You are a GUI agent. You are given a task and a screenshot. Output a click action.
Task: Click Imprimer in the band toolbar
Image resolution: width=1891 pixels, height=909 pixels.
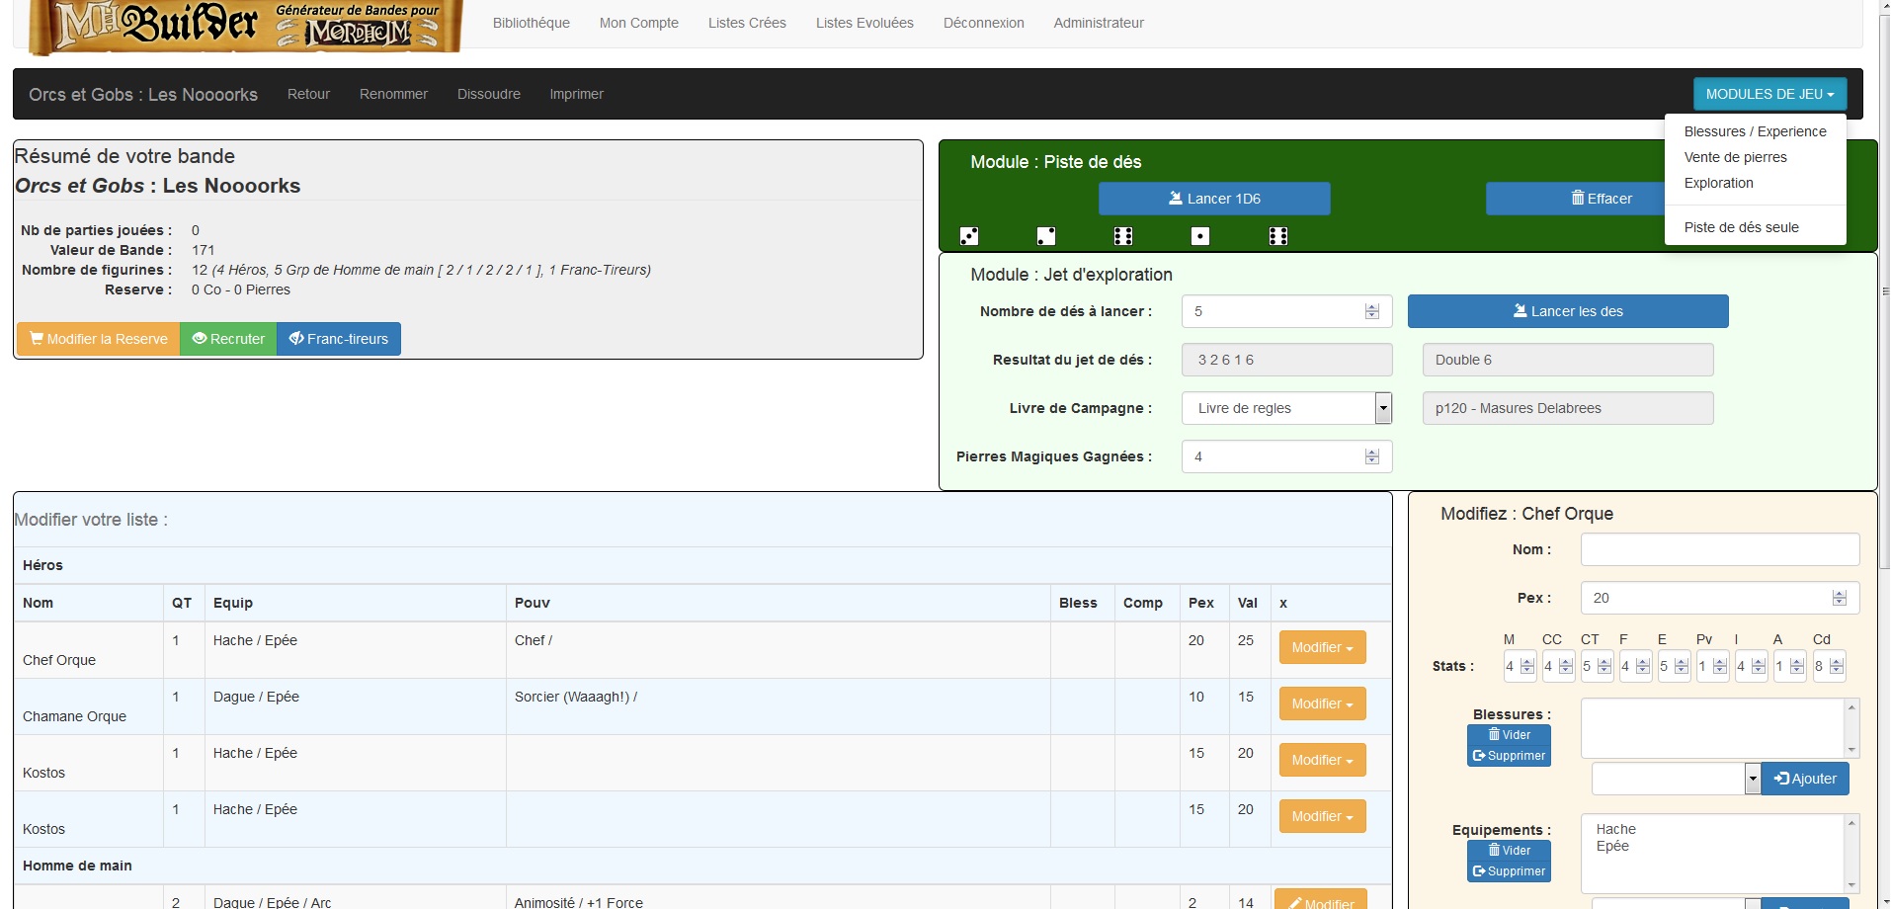pos(577,94)
